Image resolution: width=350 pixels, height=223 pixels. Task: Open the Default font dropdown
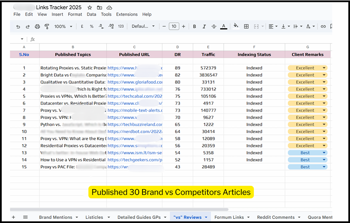point(143,26)
